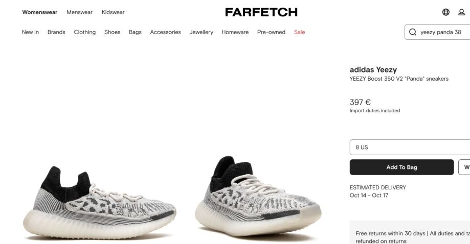Image resolution: width=470 pixels, height=244 pixels.
Task: Switch to the Menswear tab
Action: point(79,12)
